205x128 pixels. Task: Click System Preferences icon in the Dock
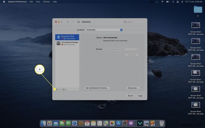tap(125, 123)
